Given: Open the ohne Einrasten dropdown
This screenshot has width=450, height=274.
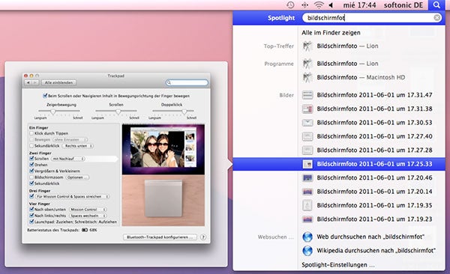Looking at the screenshot, I should [x=70, y=139].
